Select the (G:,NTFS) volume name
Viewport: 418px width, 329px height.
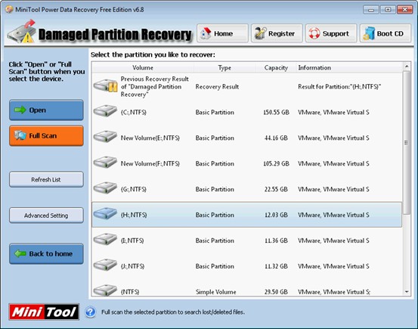(134, 189)
